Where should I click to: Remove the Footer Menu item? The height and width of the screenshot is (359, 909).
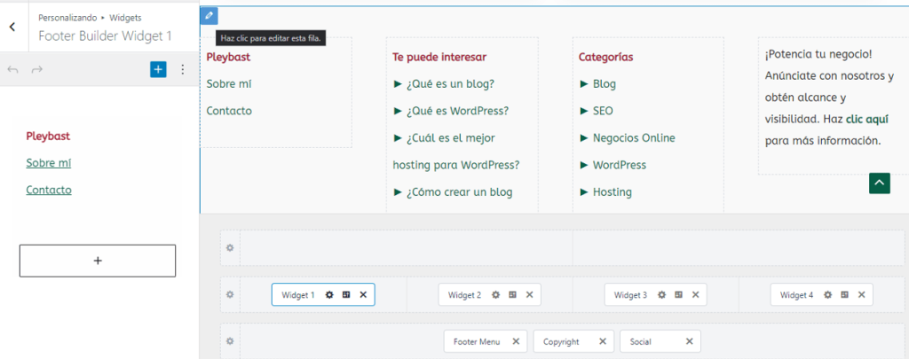[x=516, y=341]
